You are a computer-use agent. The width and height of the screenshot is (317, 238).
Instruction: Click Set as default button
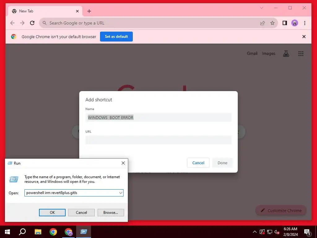116,37
